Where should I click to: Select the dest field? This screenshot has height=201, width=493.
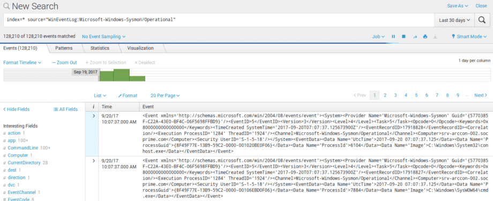pos(12,170)
